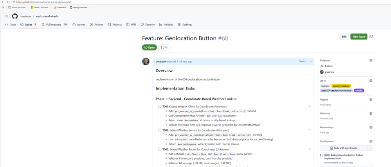
Task: Open comment options ellipsis next to Owner
Action: (310, 61)
